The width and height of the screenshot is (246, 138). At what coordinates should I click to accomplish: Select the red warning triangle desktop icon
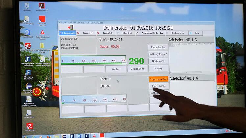pos(42,35)
